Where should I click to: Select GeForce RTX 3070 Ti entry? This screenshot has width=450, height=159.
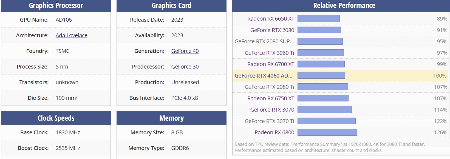click(269, 121)
